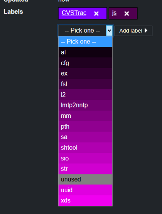162x214 pixels.
Task: Select 'ex' from the label list
Action: [x=85, y=73]
